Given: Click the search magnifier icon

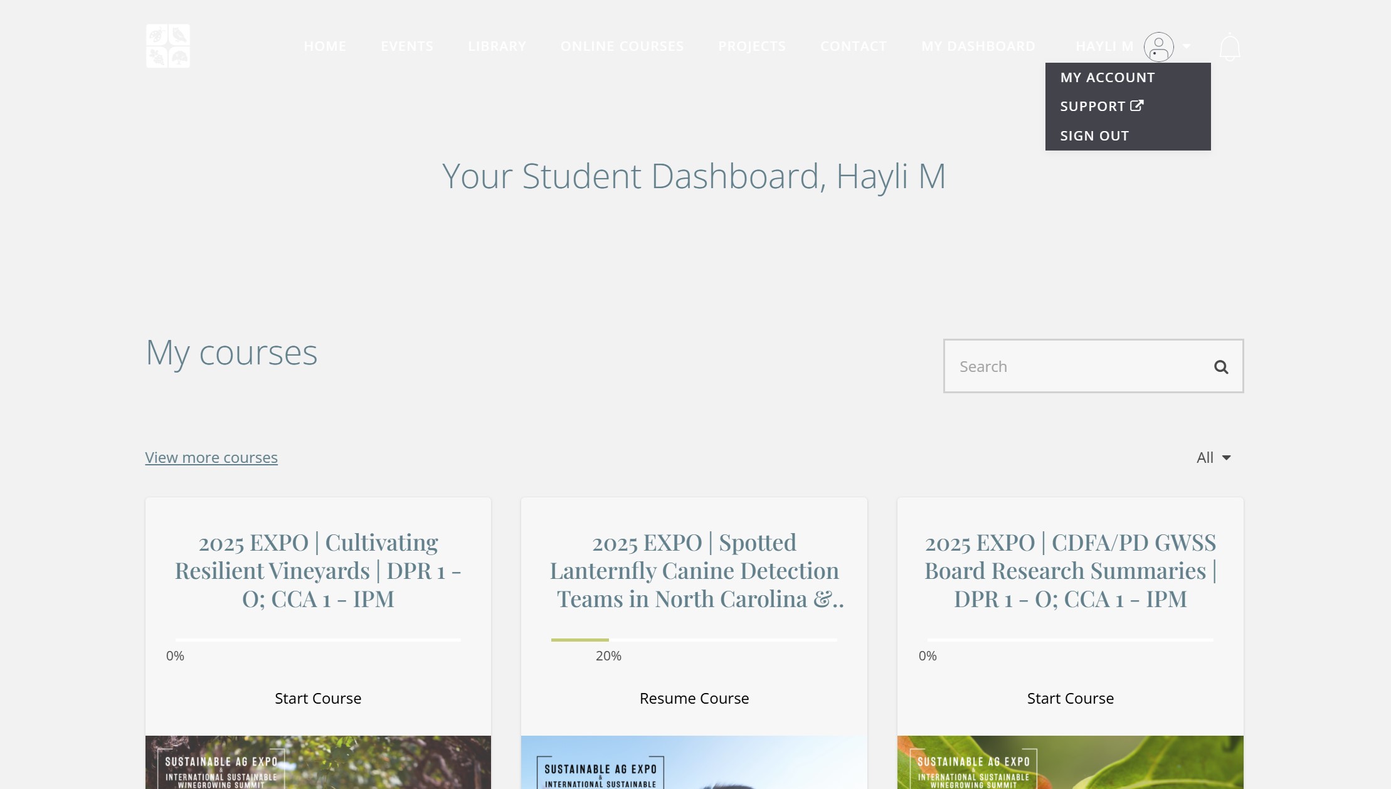Looking at the screenshot, I should tap(1220, 367).
